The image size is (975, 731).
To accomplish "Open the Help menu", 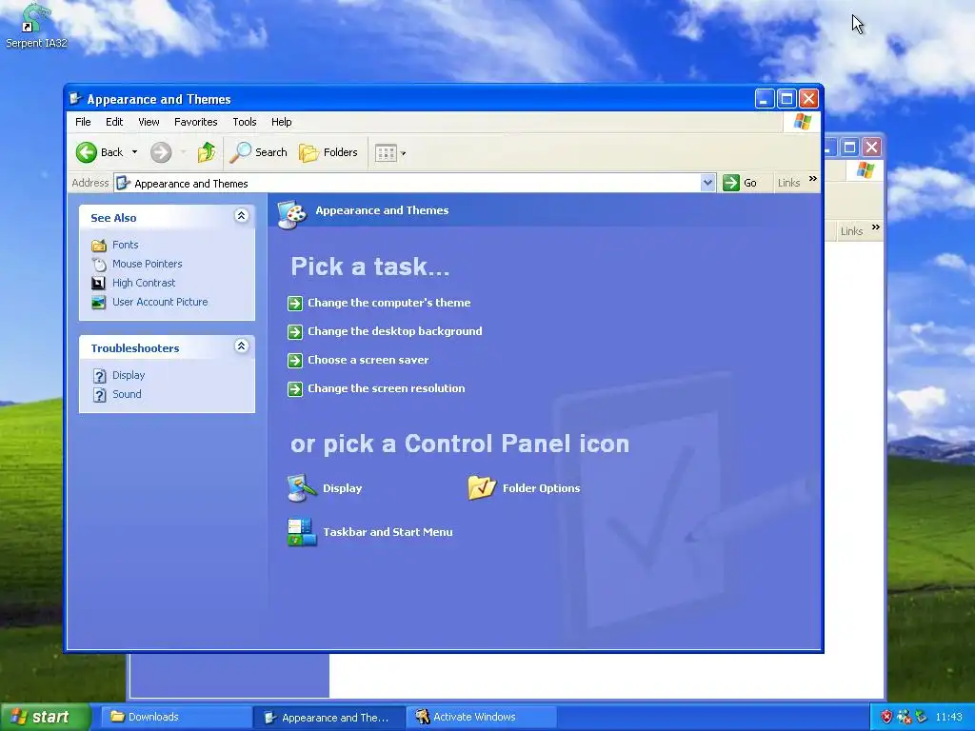I will pos(281,122).
